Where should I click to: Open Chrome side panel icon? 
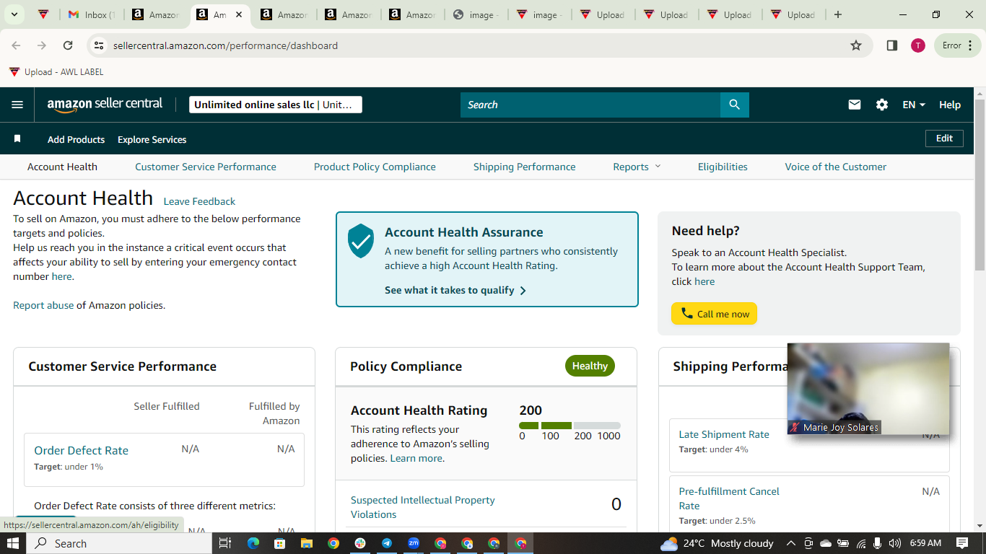click(892, 45)
